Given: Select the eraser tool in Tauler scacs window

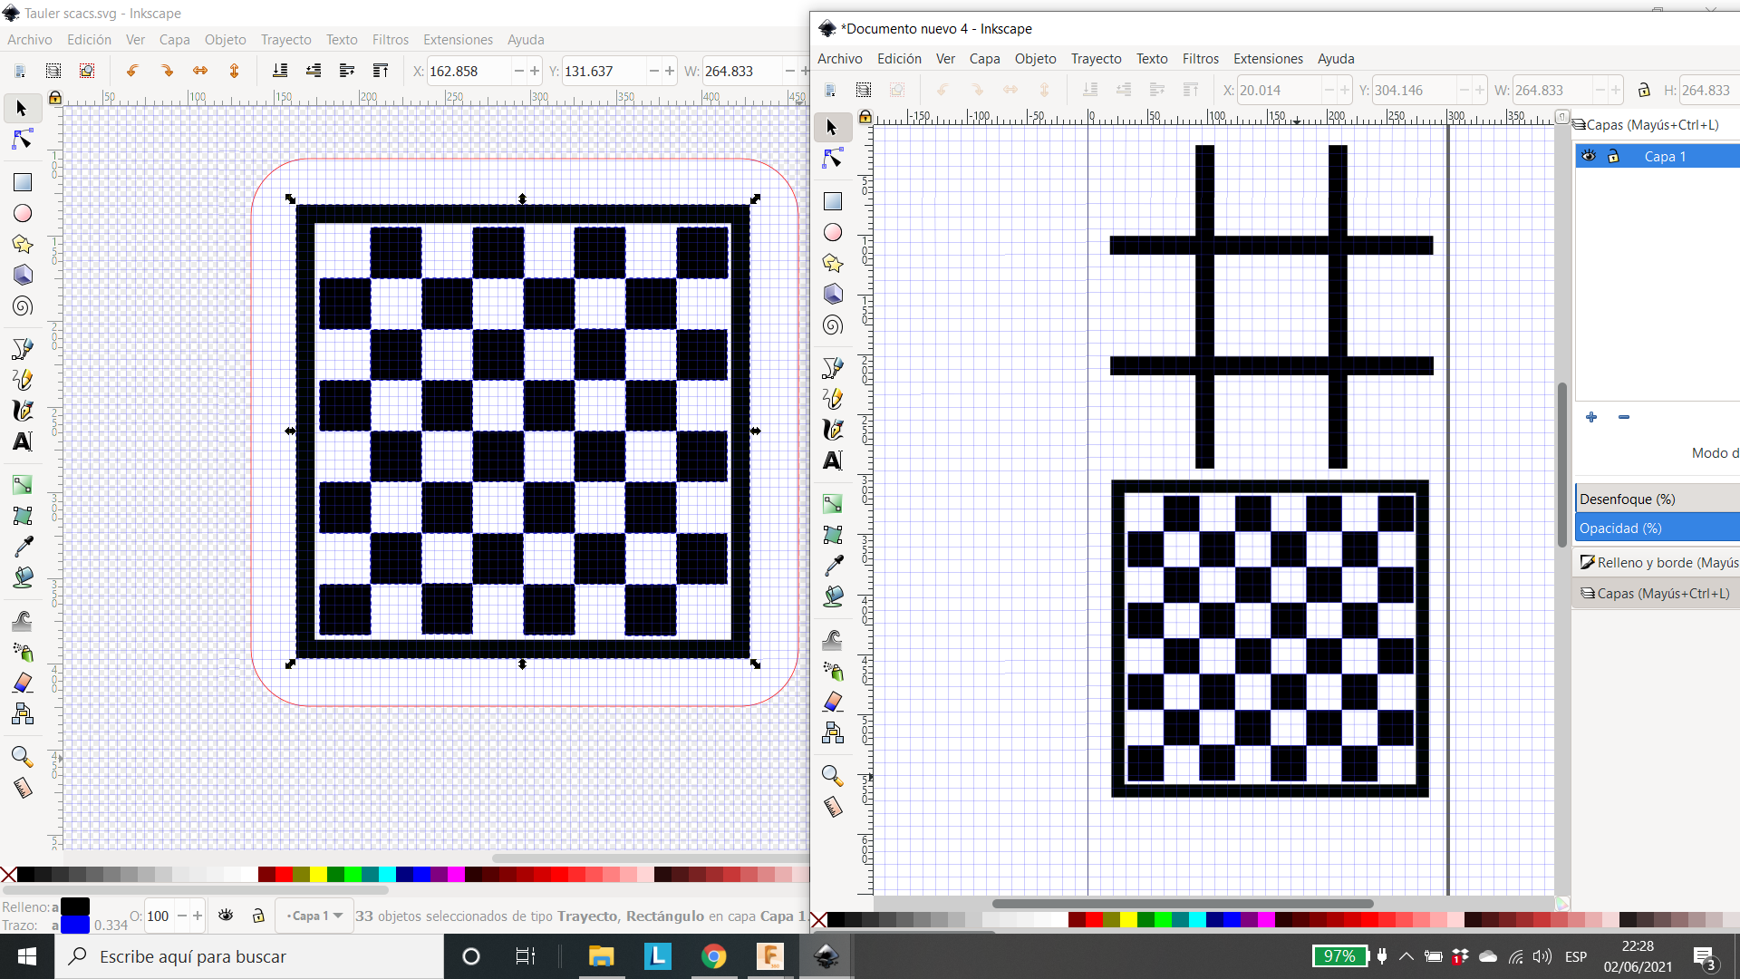Looking at the screenshot, I should pos(22,683).
